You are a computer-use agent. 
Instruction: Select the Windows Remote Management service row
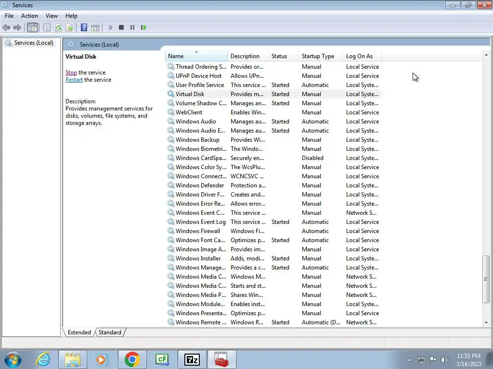(x=273, y=322)
